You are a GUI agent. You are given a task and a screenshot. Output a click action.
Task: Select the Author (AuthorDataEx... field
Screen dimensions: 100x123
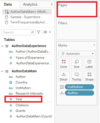[x=33, y=52]
